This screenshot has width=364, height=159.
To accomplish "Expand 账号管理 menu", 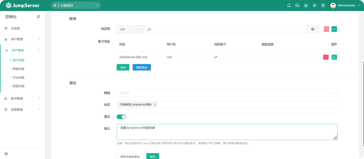I will tap(23, 98).
